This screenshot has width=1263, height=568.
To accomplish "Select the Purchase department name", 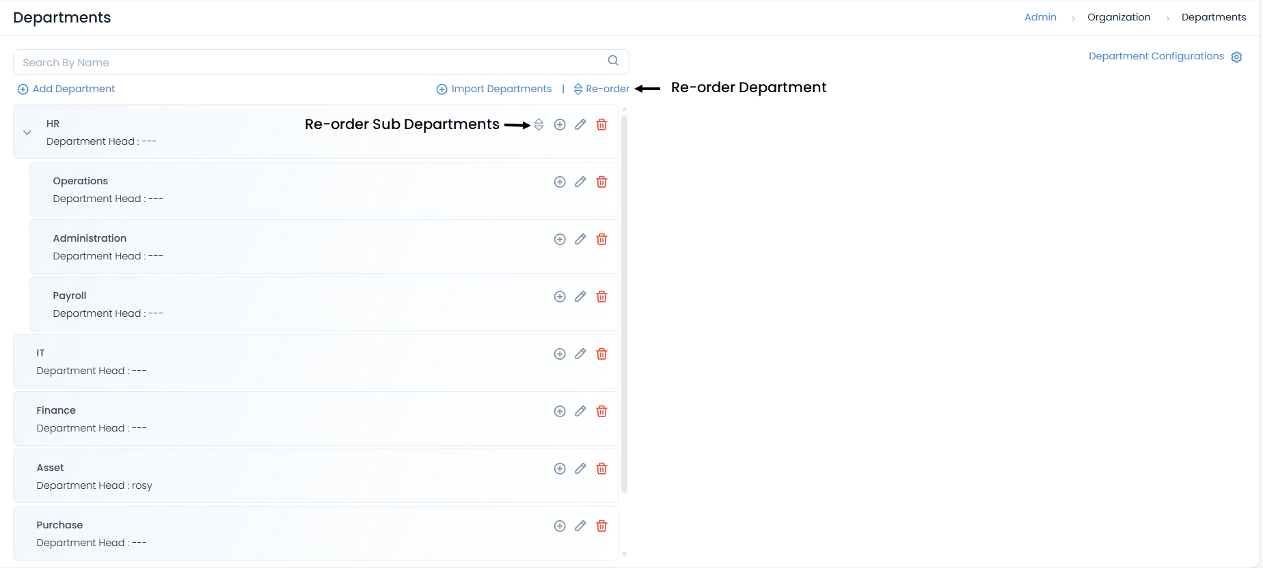I will [59, 525].
